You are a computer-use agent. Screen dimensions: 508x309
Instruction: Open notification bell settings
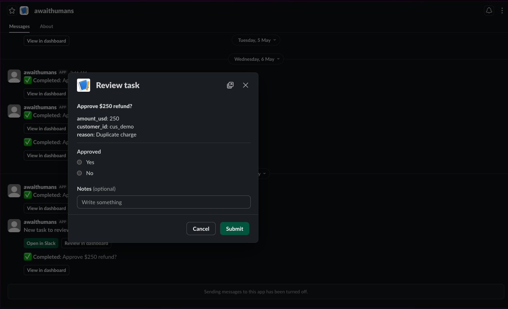489,11
